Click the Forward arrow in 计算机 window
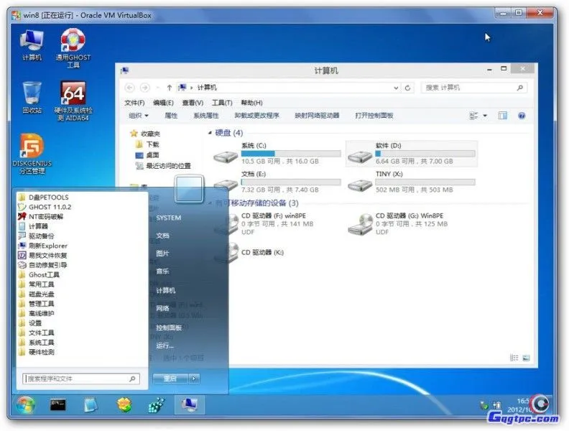569x431 pixels. (x=145, y=88)
